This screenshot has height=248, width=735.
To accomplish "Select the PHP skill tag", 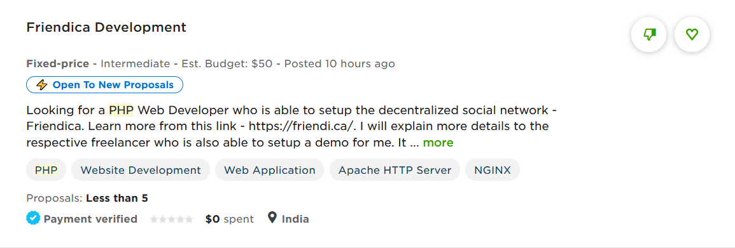I will (x=46, y=170).
